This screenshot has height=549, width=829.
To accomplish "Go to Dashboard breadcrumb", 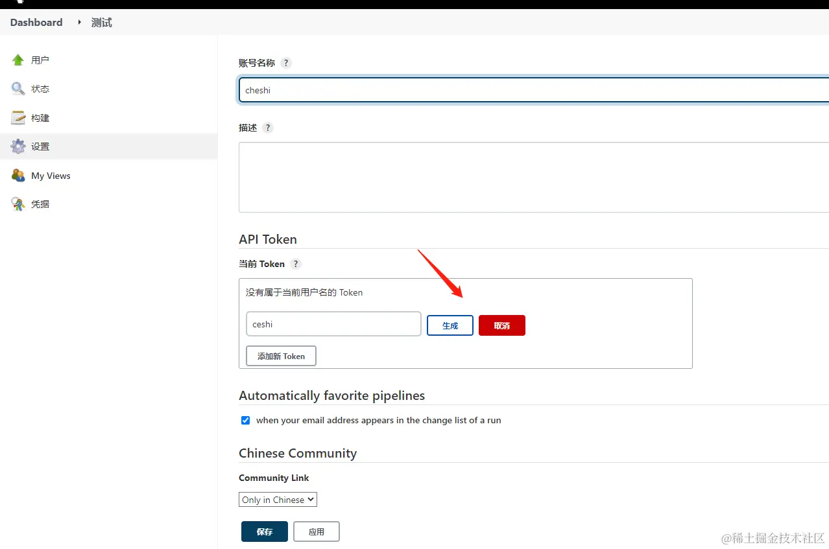I will click(36, 22).
